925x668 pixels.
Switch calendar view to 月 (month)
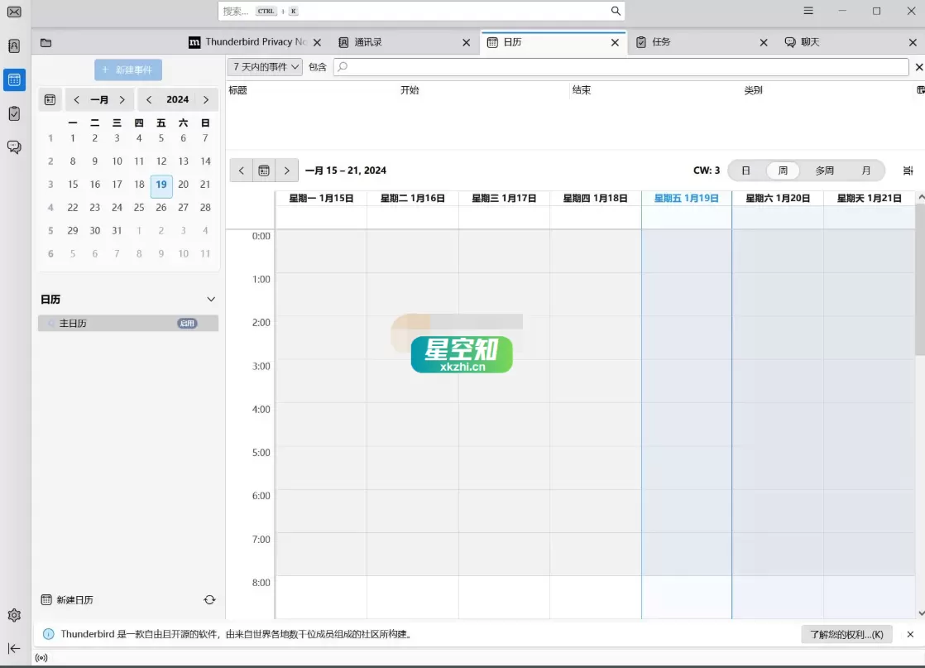866,170
